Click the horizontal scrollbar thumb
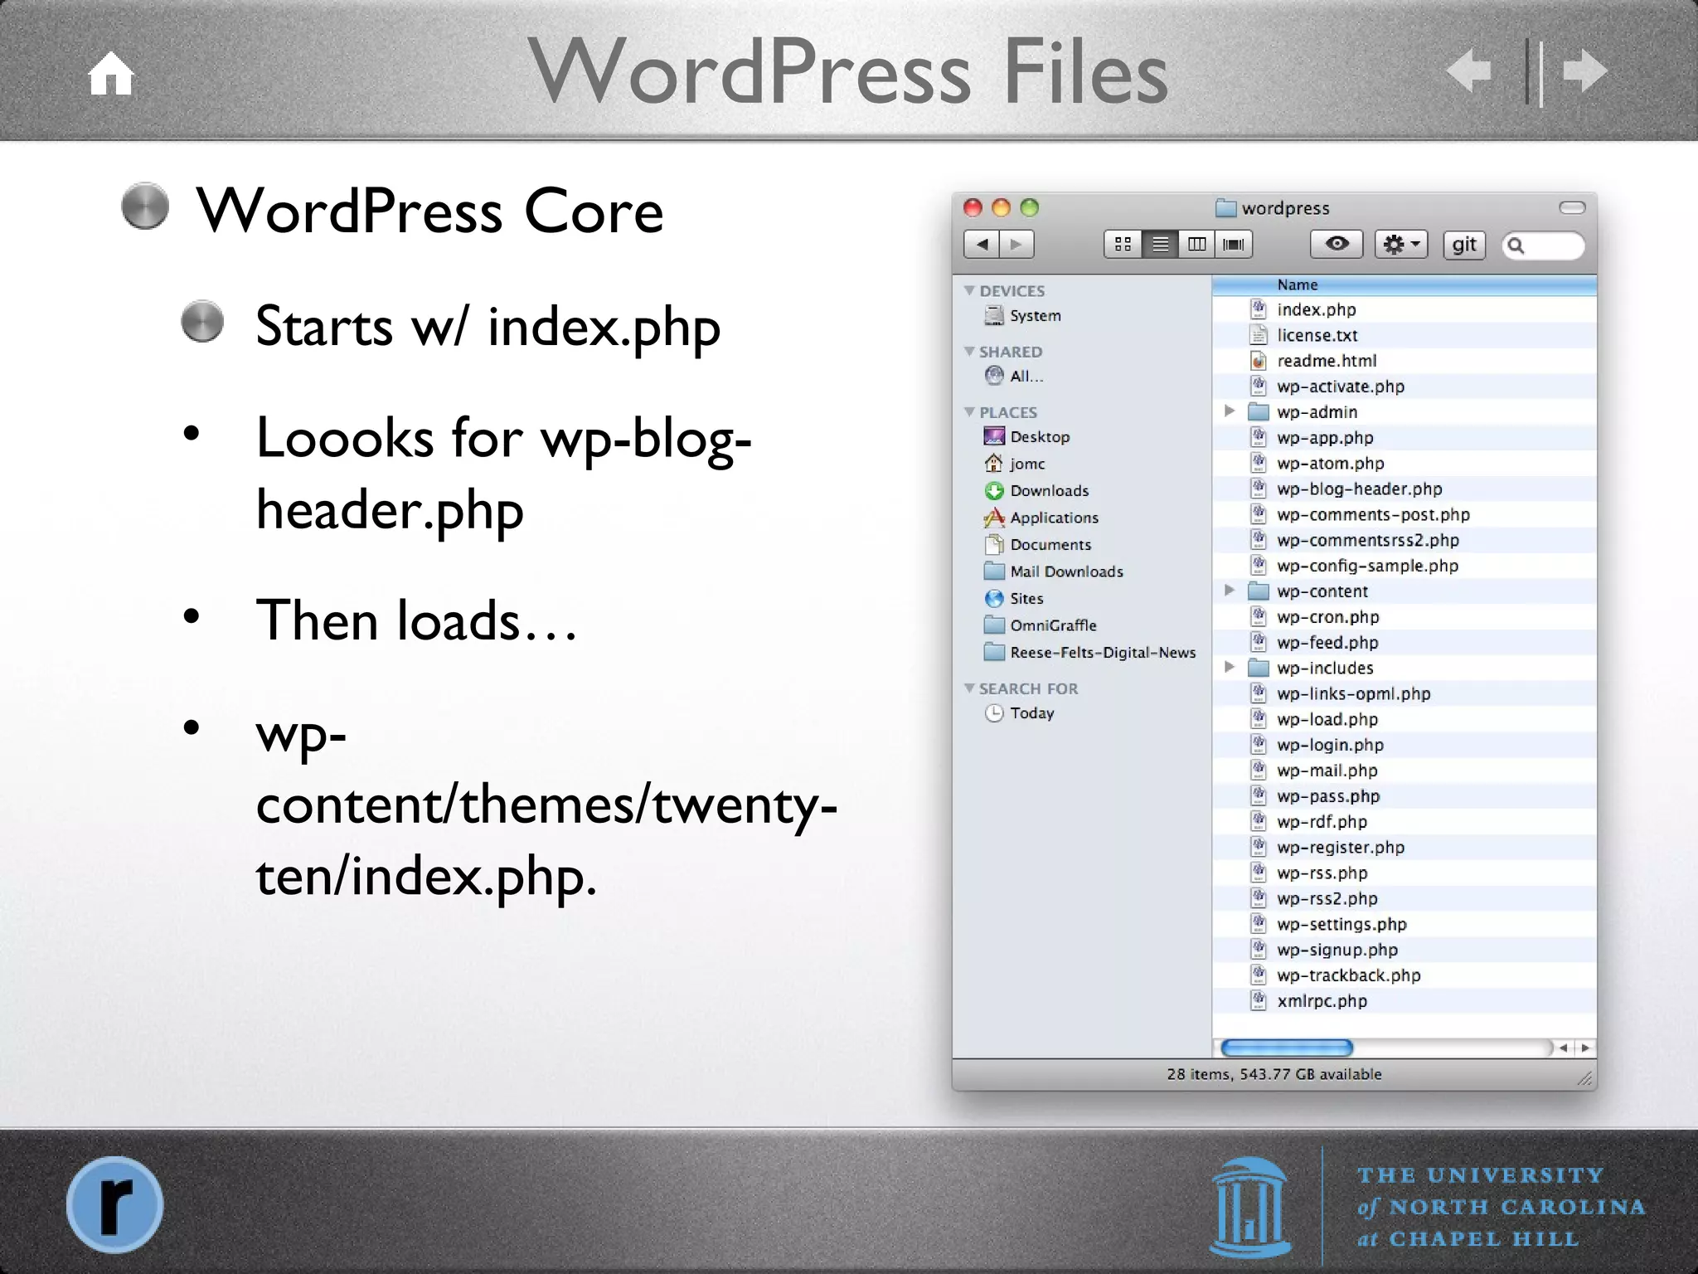 point(1287,1048)
